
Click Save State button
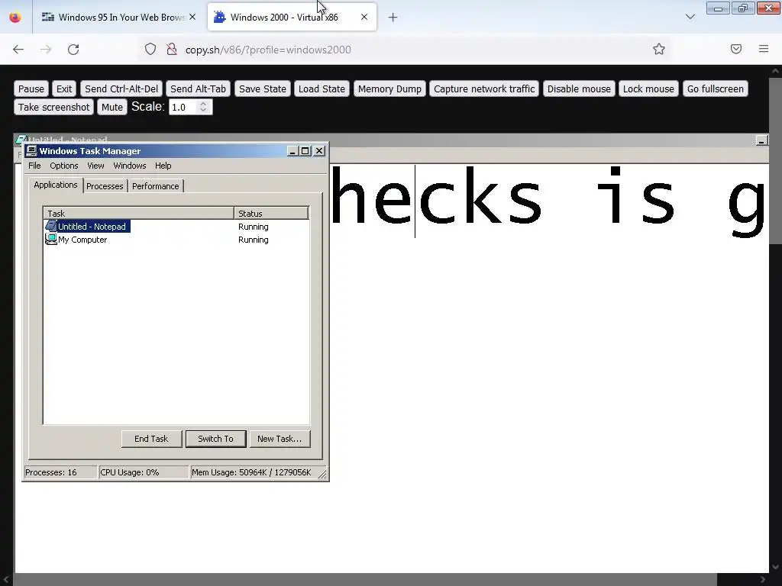click(263, 89)
